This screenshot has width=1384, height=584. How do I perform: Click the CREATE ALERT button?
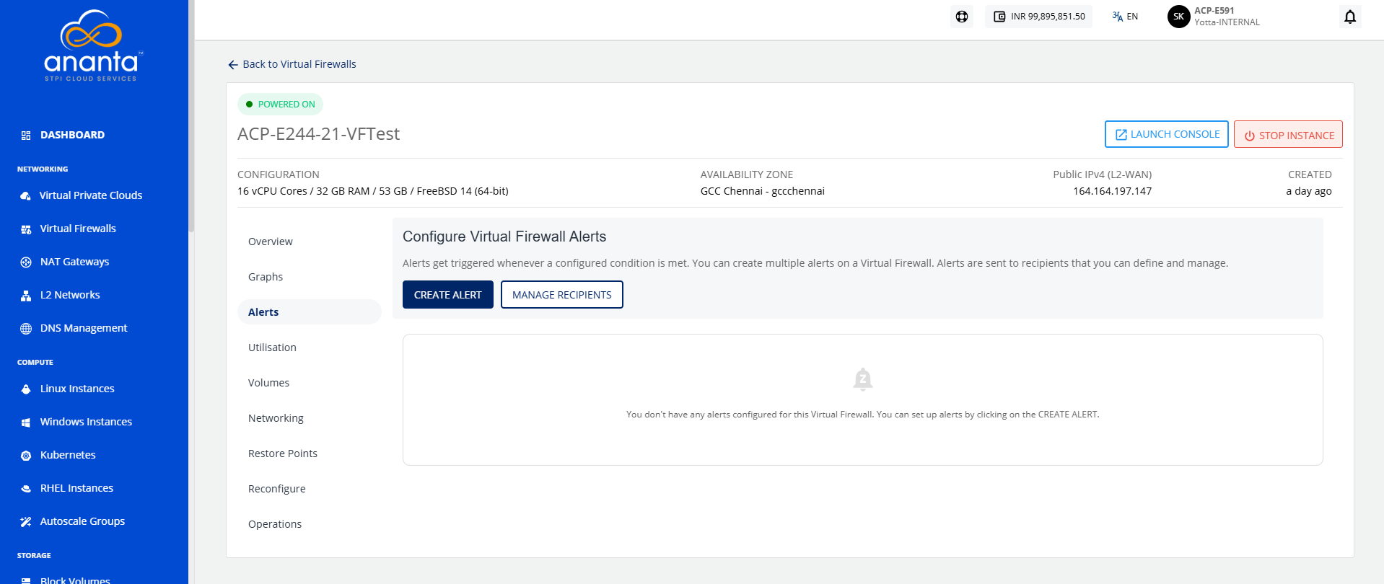(x=448, y=295)
